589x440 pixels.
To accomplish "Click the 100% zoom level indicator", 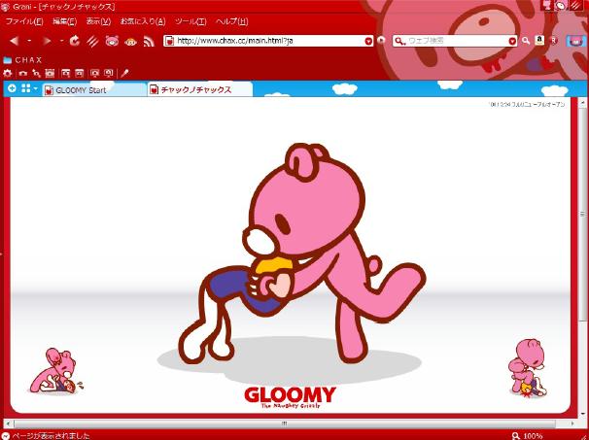I will click(x=528, y=435).
